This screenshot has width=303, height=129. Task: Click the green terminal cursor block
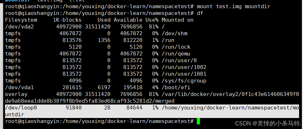click(x=199, y=121)
